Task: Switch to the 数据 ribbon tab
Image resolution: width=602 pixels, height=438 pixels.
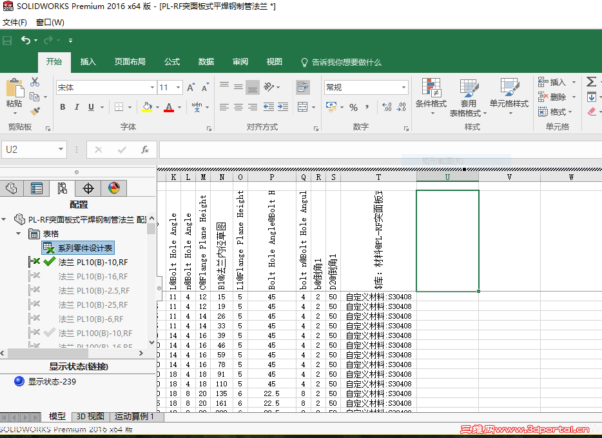Action: (x=206, y=62)
